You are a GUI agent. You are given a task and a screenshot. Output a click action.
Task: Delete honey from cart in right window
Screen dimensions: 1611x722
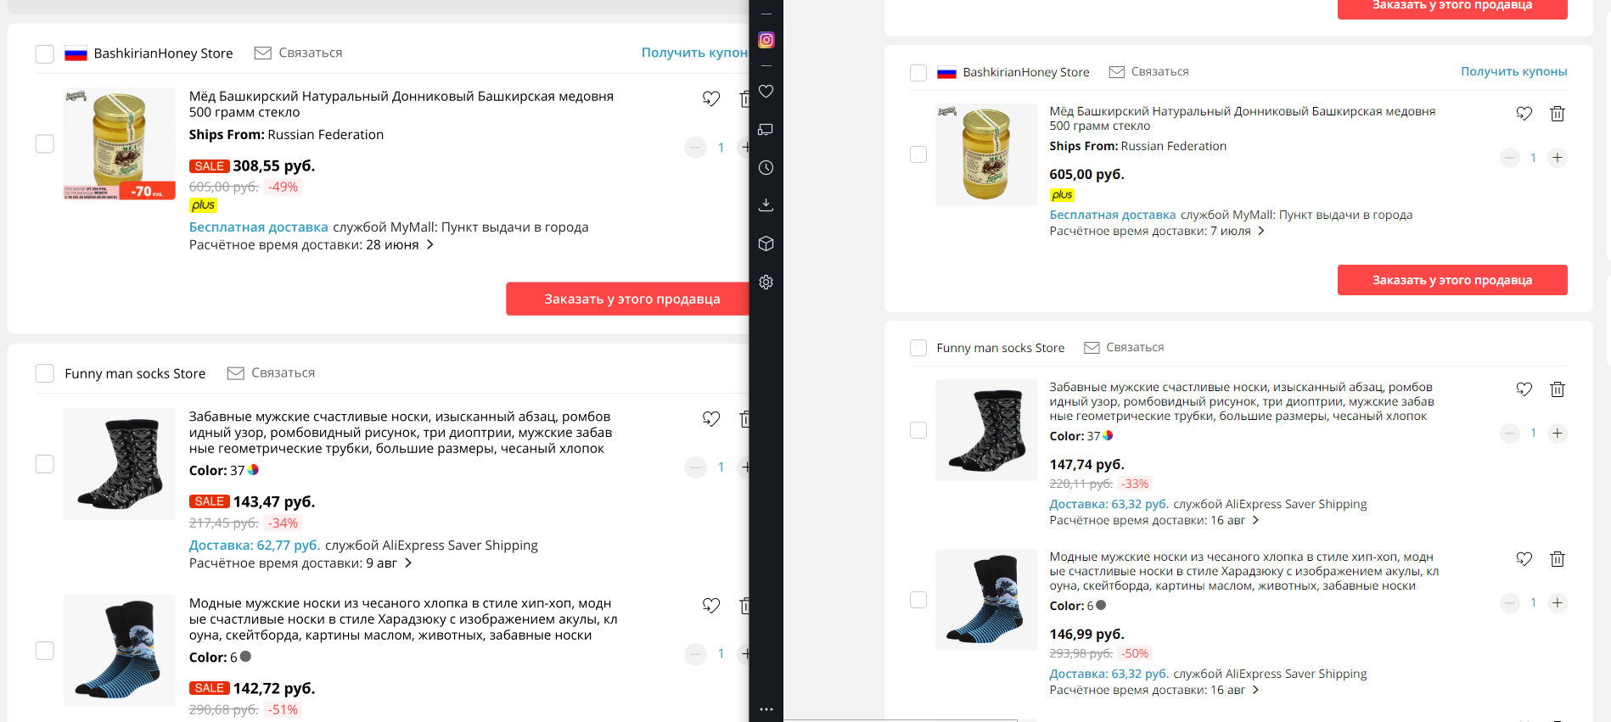(x=1558, y=113)
